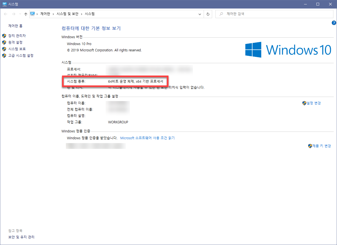Open 고급 시스템 설정 link
Viewport: 337px width, 245px height.
21,55
